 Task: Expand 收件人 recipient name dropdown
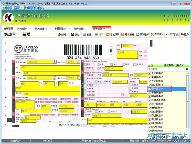79,78
